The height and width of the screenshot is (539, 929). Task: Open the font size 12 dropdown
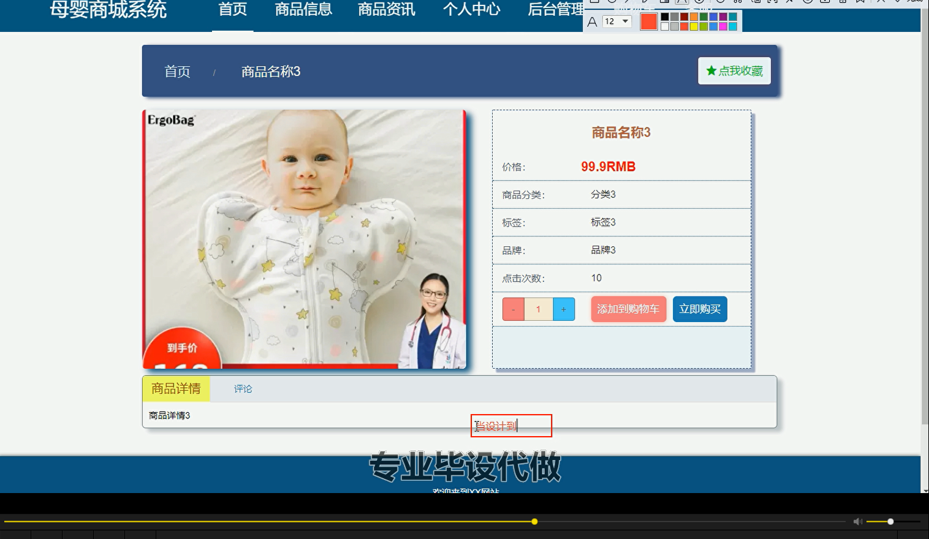[617, 21]
